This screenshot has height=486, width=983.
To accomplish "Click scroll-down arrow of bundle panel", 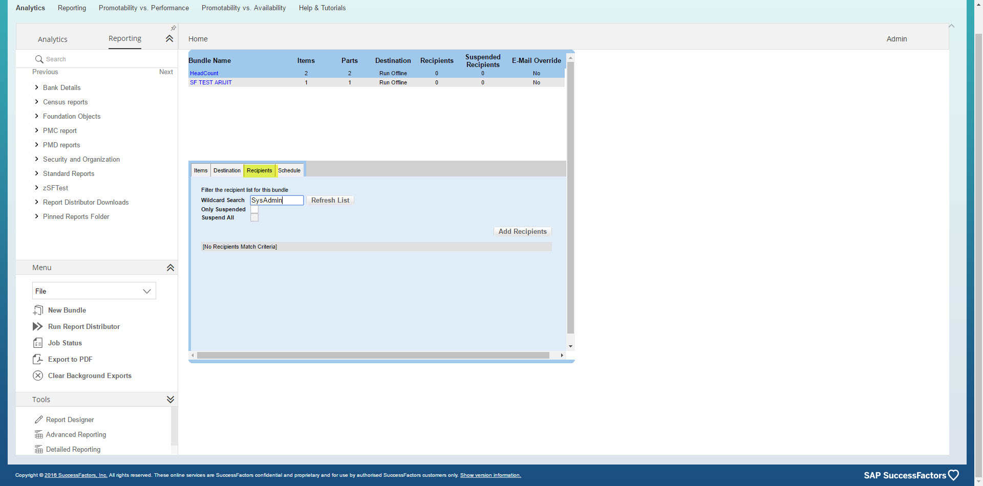I will [570, 346].
